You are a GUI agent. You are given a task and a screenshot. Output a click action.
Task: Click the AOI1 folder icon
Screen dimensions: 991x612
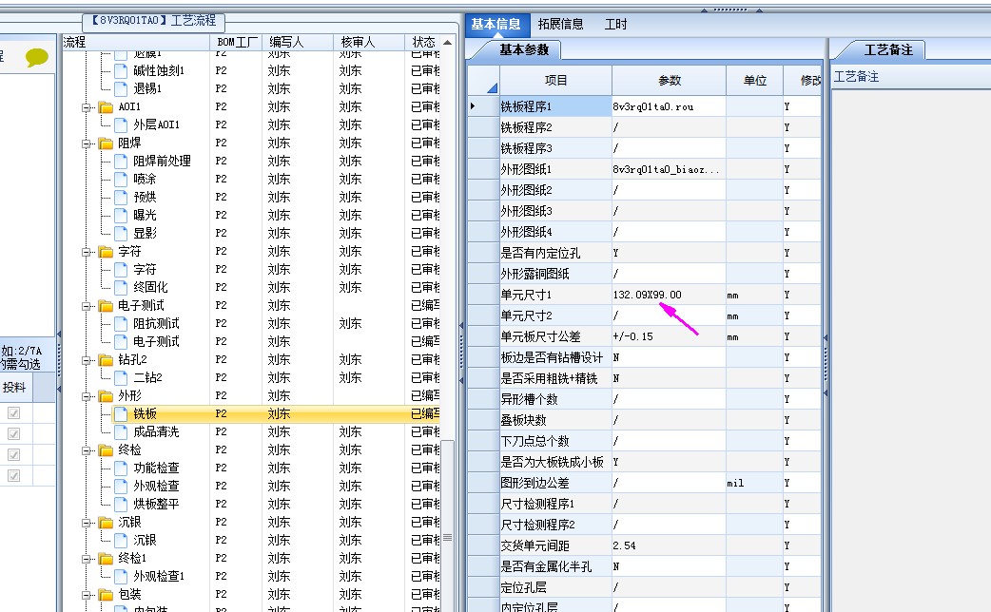point(106,106)
